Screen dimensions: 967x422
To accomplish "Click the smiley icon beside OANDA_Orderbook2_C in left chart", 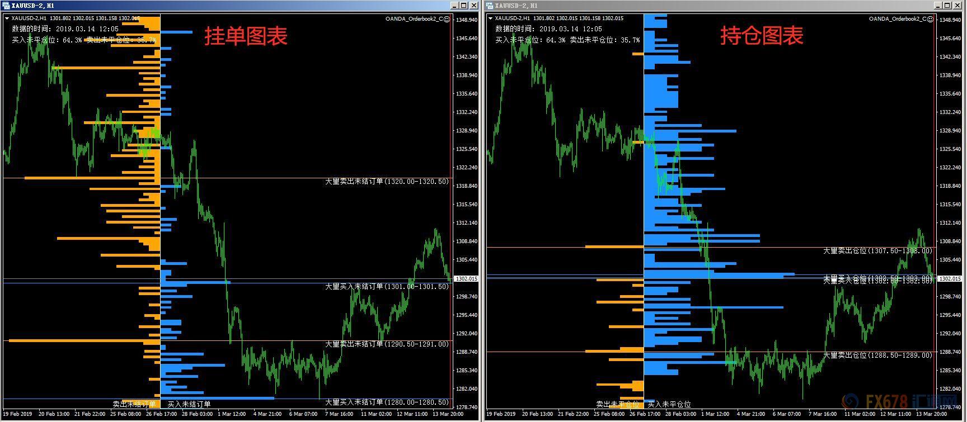I will pyautogui.click(x=447, y=19).
